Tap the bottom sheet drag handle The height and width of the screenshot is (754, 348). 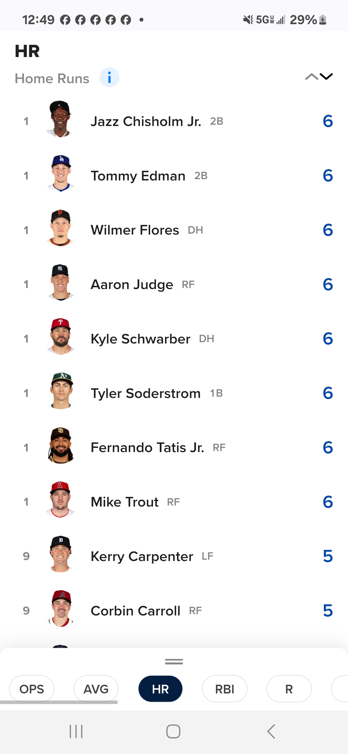174,662
